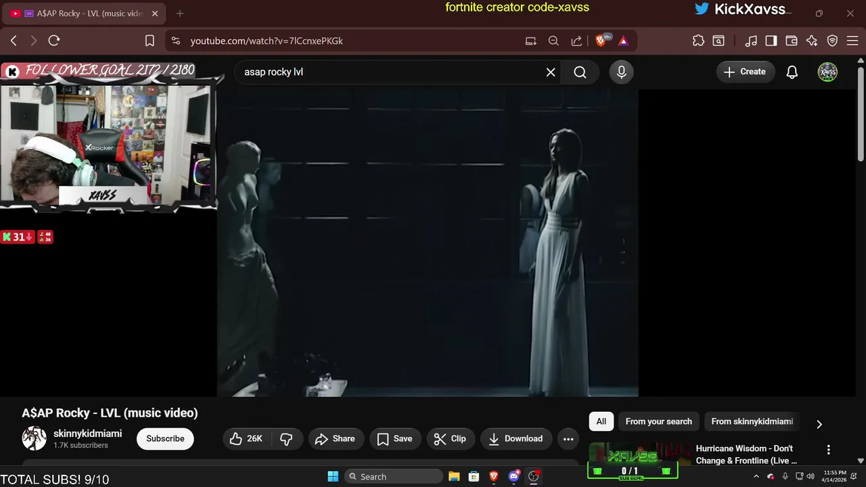The height and width of the screenshot is (487, 866).
Task: Open File Explorer from the taskbar
Action: coord(454,476)
